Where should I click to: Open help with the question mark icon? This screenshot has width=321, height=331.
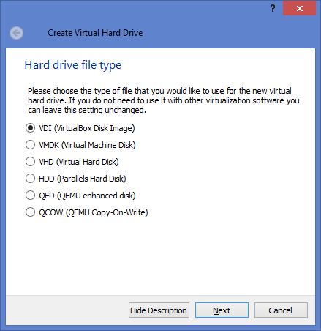pos(273,8)
